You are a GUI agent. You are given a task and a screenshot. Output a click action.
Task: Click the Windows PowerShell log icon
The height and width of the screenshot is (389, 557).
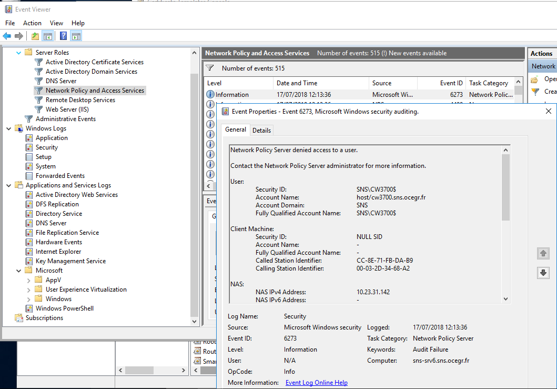[x=29, y=308]
